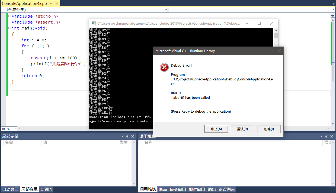Open the active documents list dropdown

pos(333,4)
